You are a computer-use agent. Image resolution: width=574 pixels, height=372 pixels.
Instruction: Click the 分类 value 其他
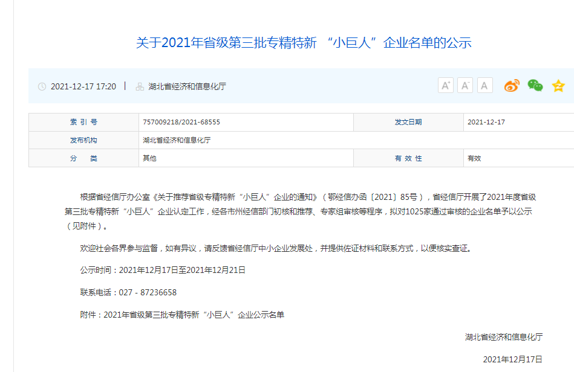click(x=149, y=158)
